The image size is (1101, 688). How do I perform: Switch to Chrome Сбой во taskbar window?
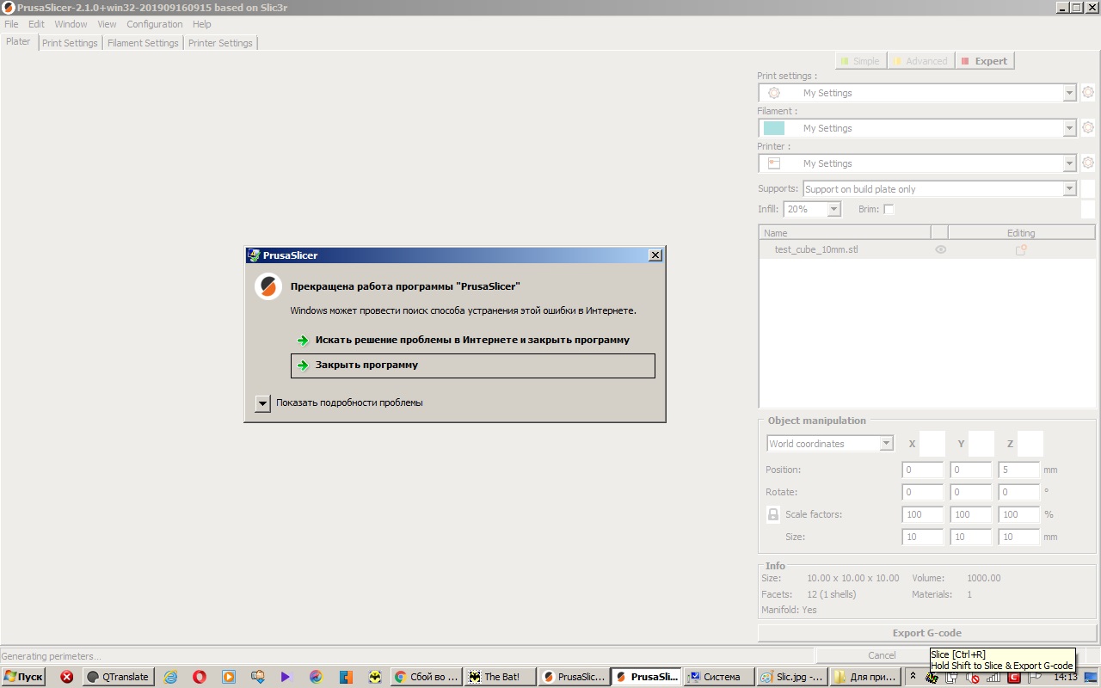[x=426, y=677]
